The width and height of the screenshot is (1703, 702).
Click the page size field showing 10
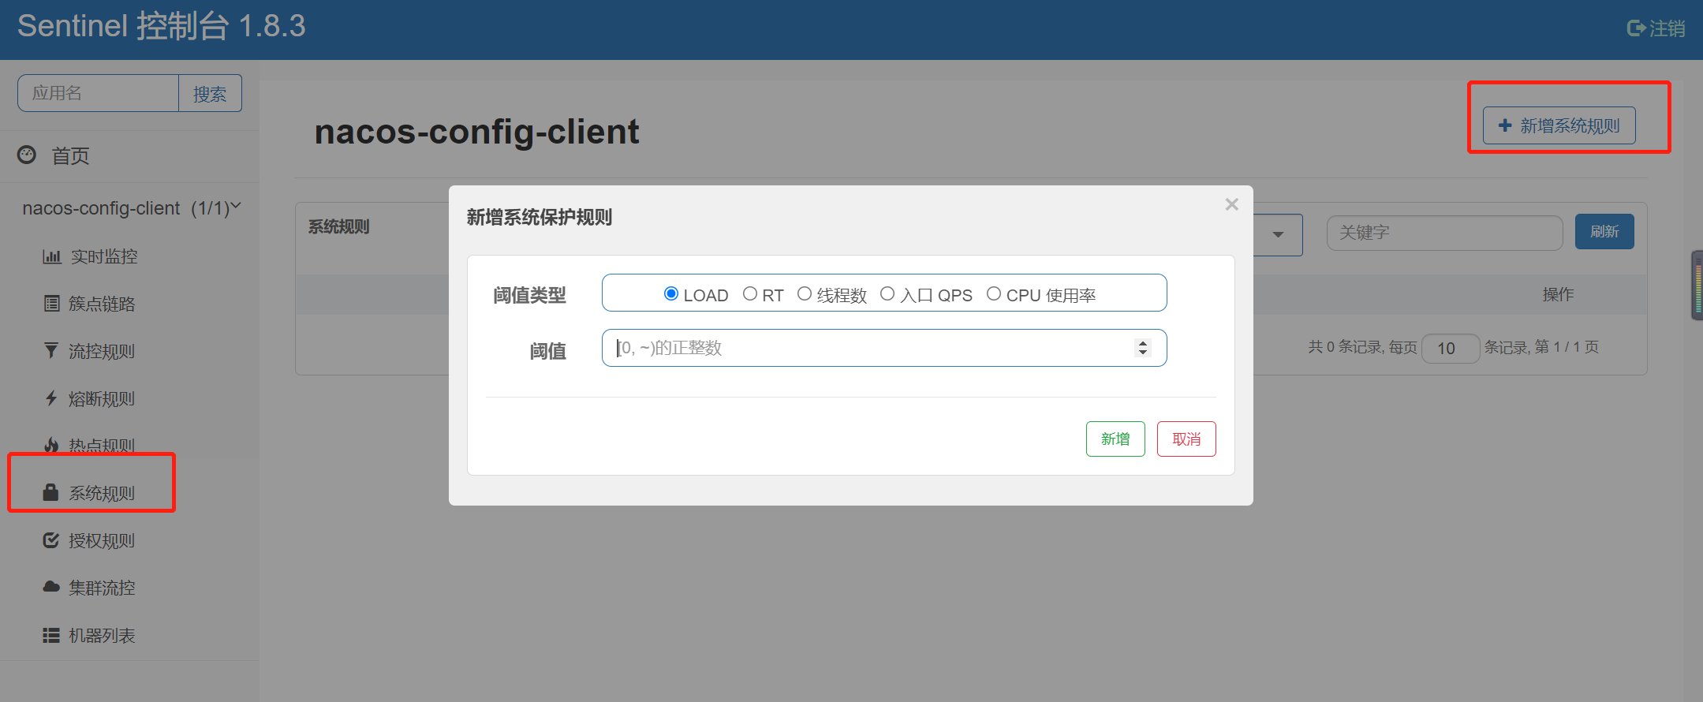point(1450,348)
